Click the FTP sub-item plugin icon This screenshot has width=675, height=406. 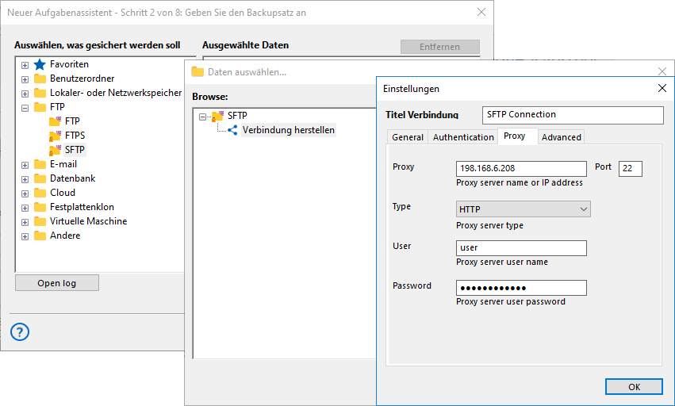click(x=55, y=121)
